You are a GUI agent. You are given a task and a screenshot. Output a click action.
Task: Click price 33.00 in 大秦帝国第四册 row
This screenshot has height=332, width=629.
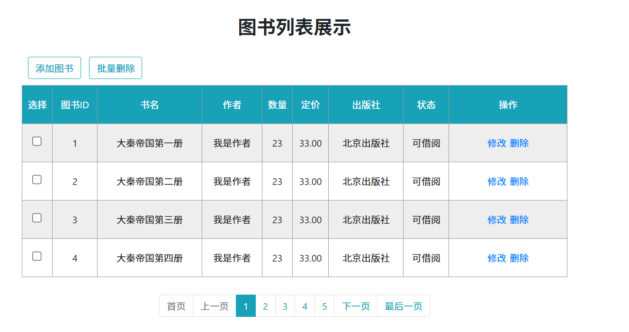[x=311, y=258]
